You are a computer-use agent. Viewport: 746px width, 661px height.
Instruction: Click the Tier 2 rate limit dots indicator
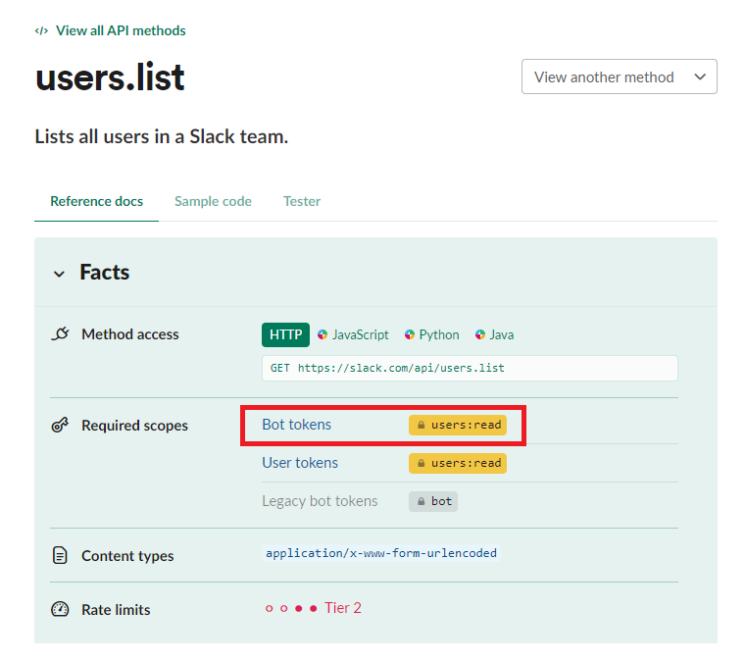click(291, 608)
